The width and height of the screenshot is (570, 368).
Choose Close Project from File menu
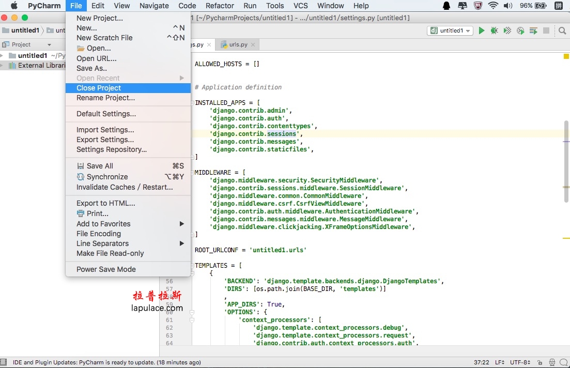pyautogui.click(x=128, y=88)
